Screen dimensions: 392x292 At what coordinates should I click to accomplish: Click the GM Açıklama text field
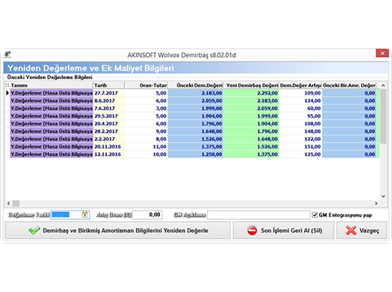pyautogui.click(x=258, y=215)
